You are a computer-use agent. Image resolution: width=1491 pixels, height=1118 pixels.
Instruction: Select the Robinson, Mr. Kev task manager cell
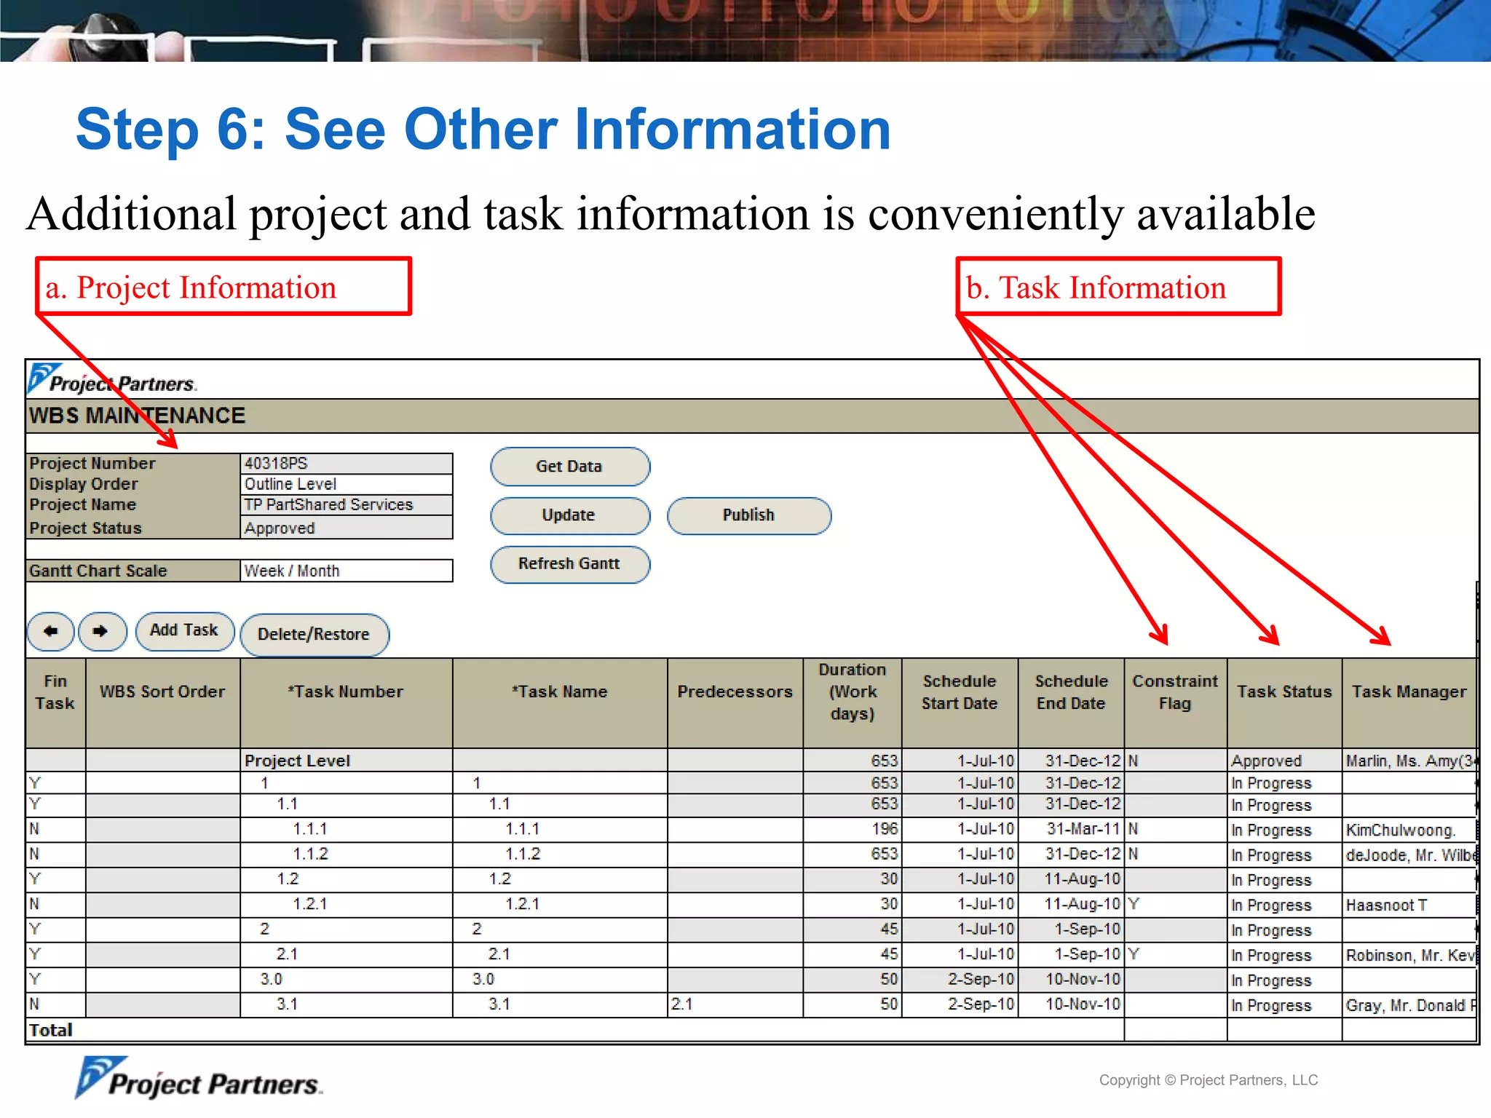1410,955
